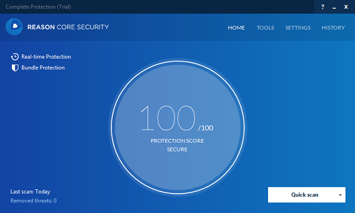Viewport: 355px width, 213px height.
Task: Click the 'REASON CORE SECURITY' brand name
Action: point(68,27)
